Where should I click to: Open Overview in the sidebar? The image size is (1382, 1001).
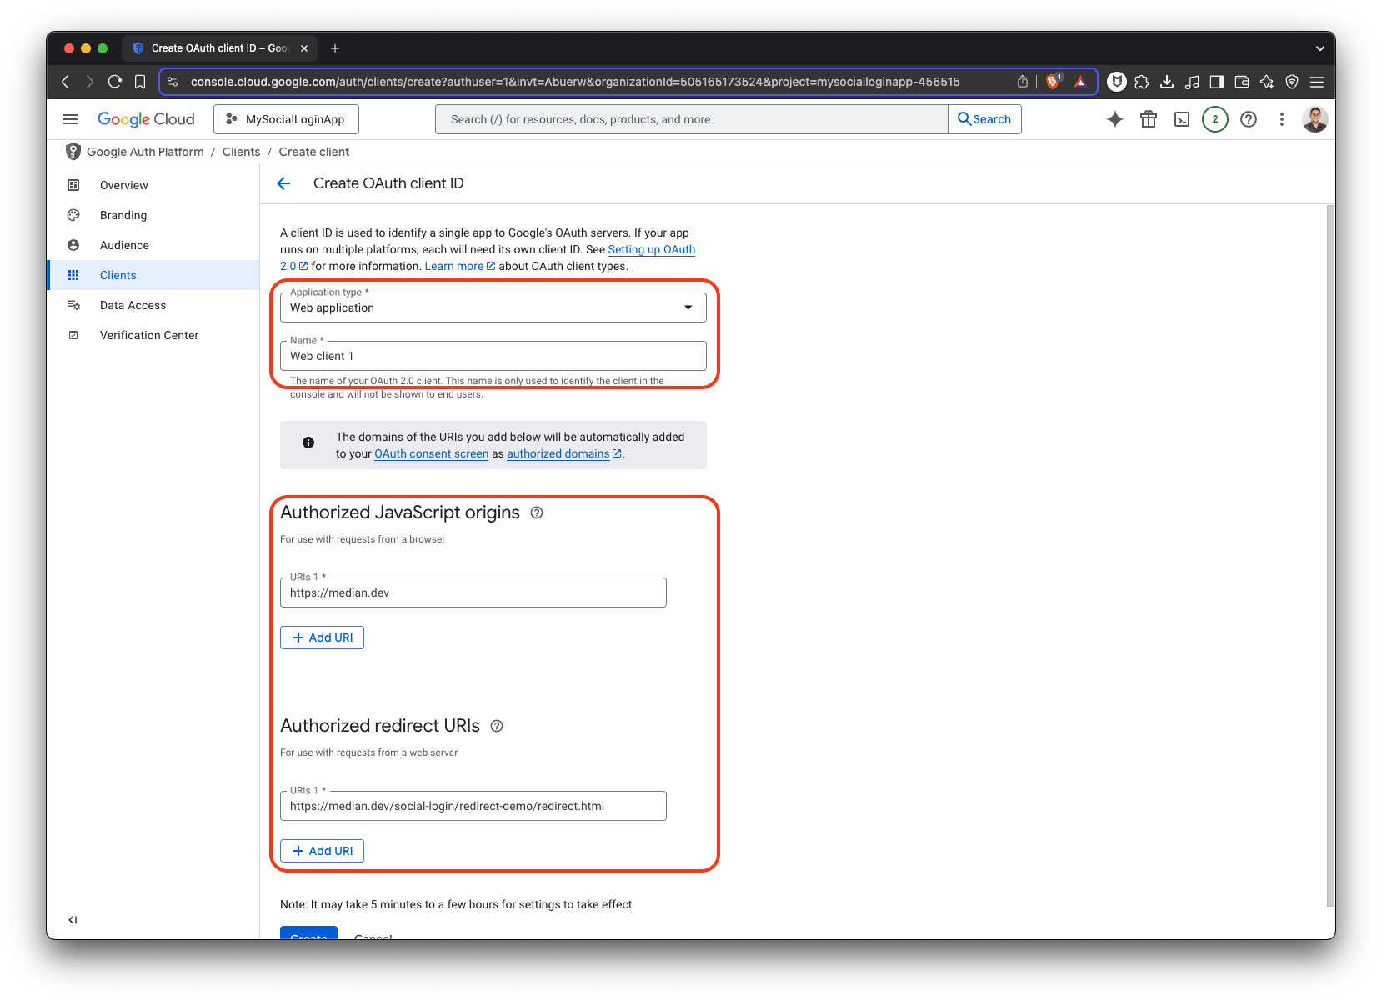153,185
